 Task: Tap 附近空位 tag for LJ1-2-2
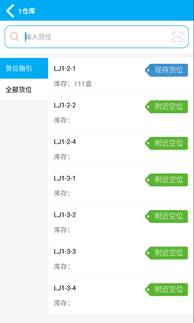[166, 107]
